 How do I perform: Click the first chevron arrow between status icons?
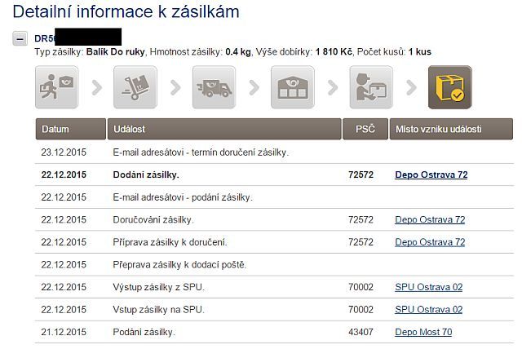point(96,87)
